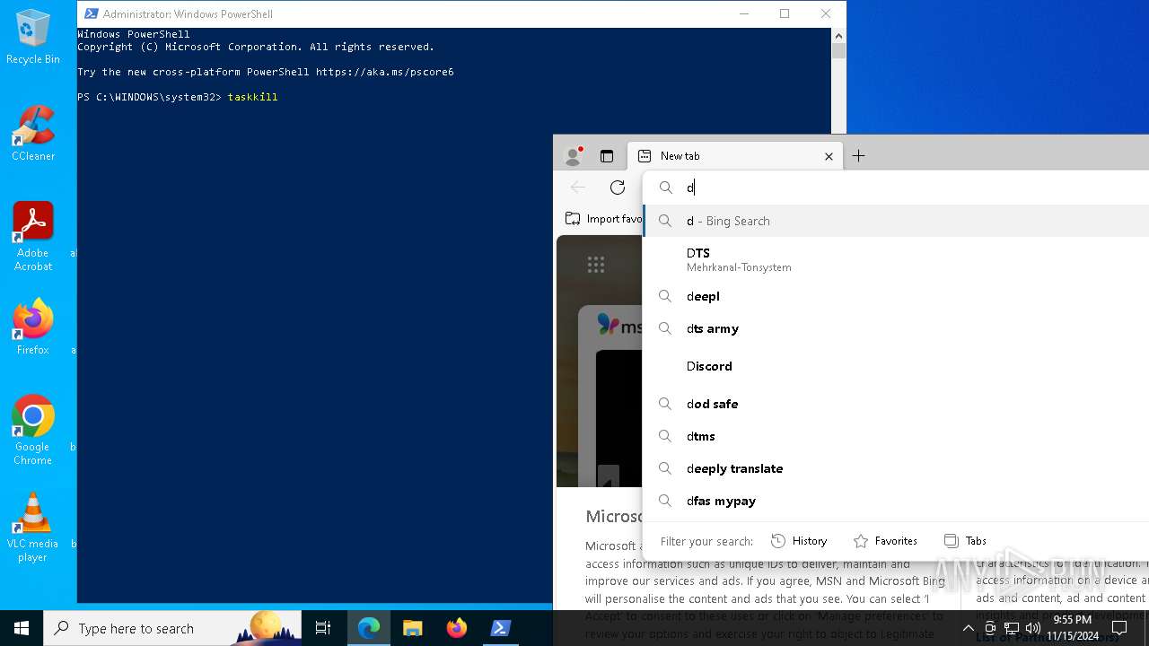Select the 'dtms' suggestion
The image size is (1149, 646).
click(896, 436)
